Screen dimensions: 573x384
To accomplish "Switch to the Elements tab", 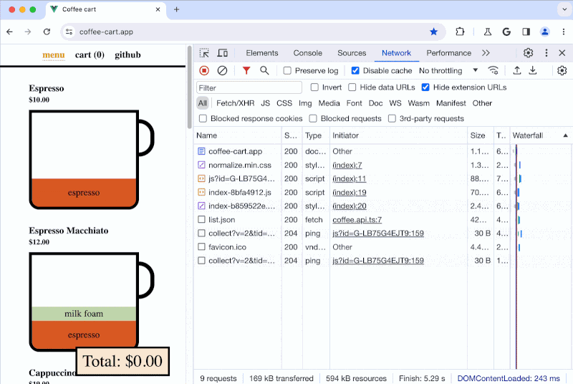I will coord(262,53).
